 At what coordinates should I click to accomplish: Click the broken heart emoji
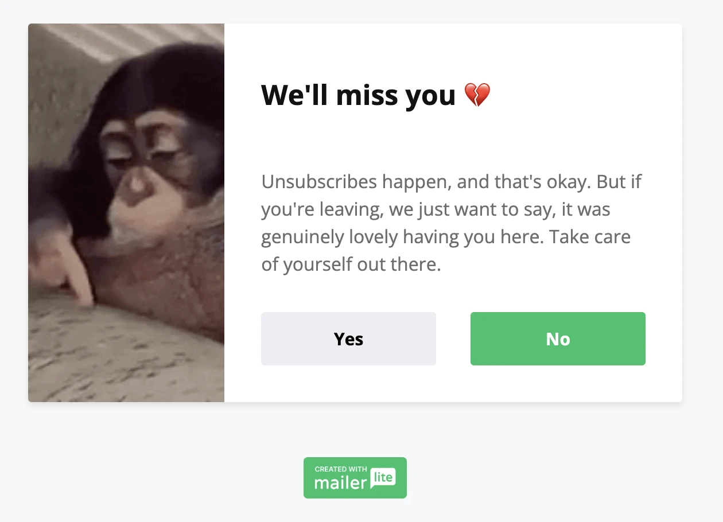coord(477,95)
